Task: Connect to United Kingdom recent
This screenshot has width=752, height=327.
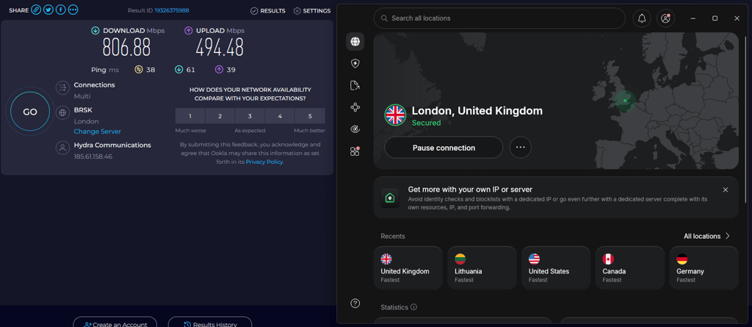Action: (x=408, y=268)
